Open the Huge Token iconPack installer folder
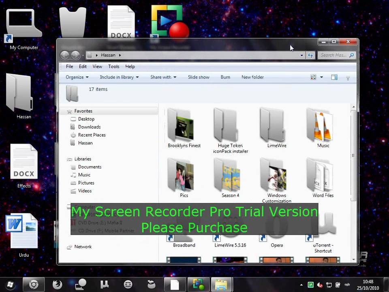 [231, 131]
